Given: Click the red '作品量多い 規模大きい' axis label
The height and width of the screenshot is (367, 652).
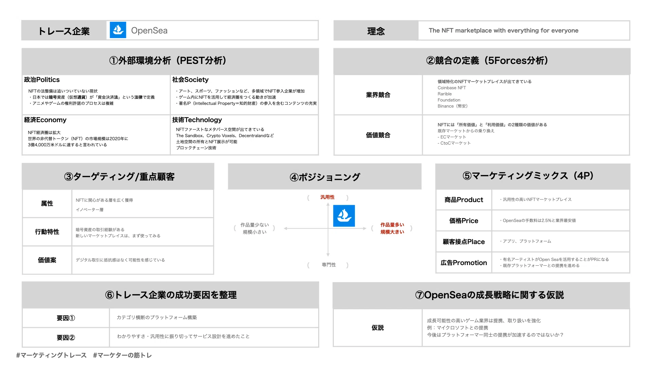Looking at the screenshot, I should click(392, 228).
